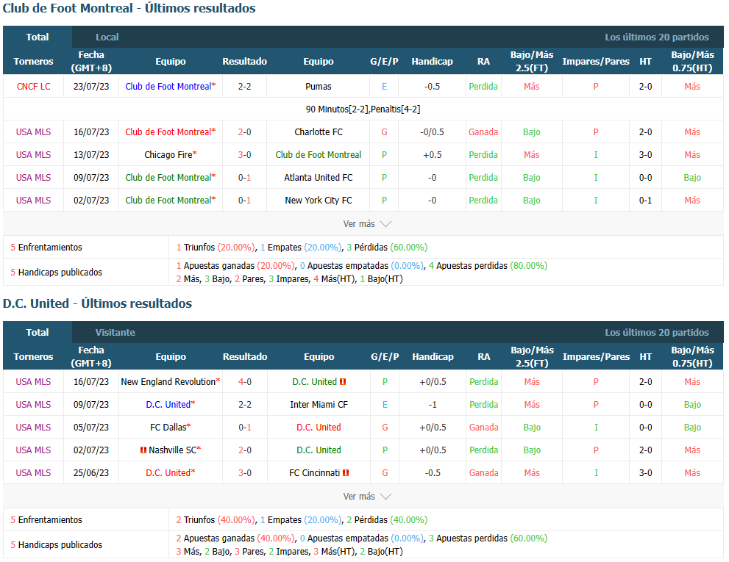Viewport: 729px width, 562px height.
Task: Click Montreal's '5 Enfrentamientos' summary label
Action: click(x=46, y=247)
